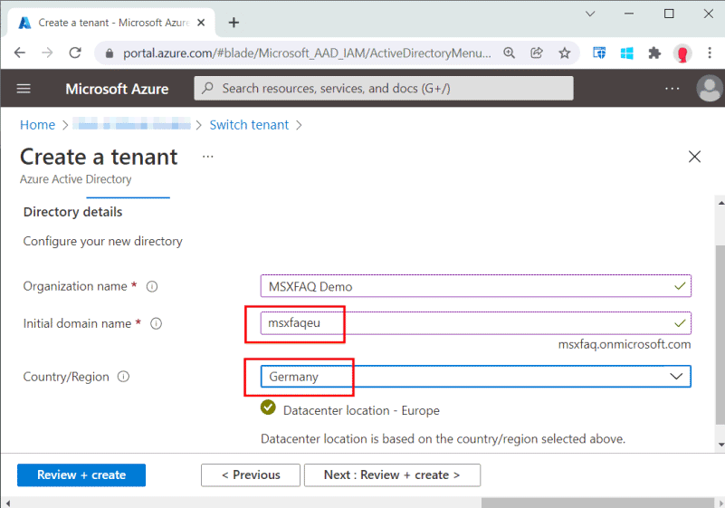The image size is (725, 508).
Task: Open the extensions puzzle piece menu
Action: point(654,53)
